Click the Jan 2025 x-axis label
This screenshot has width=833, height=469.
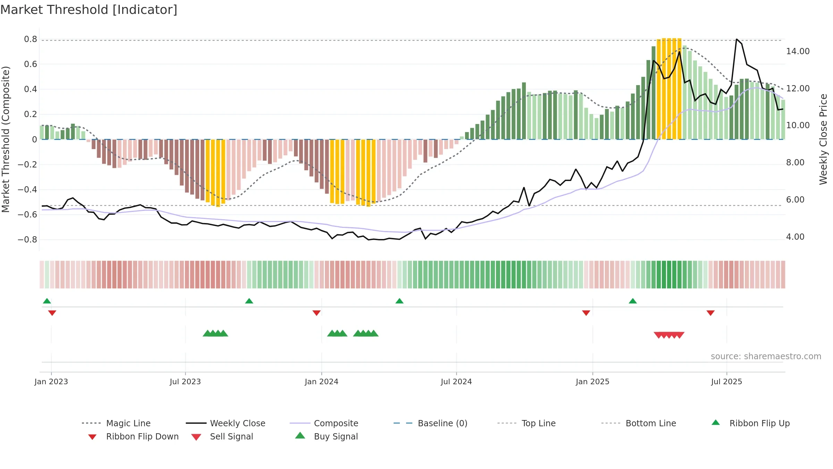[593, 381]
